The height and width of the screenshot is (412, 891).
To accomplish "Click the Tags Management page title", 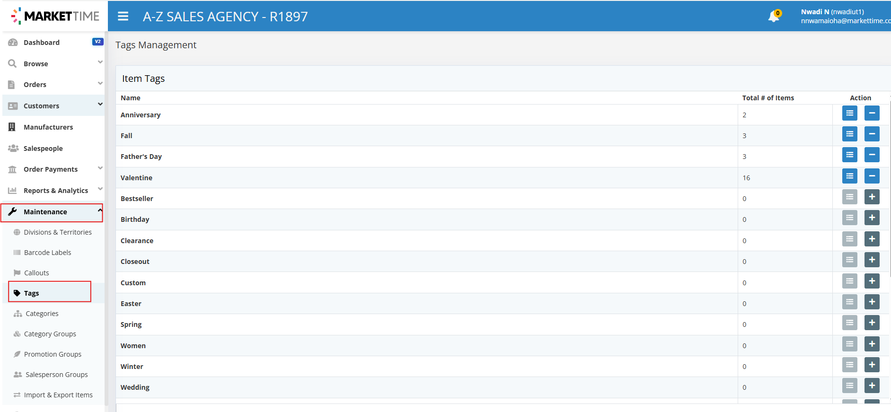I will pyautogui.click(x=156, y=45).
